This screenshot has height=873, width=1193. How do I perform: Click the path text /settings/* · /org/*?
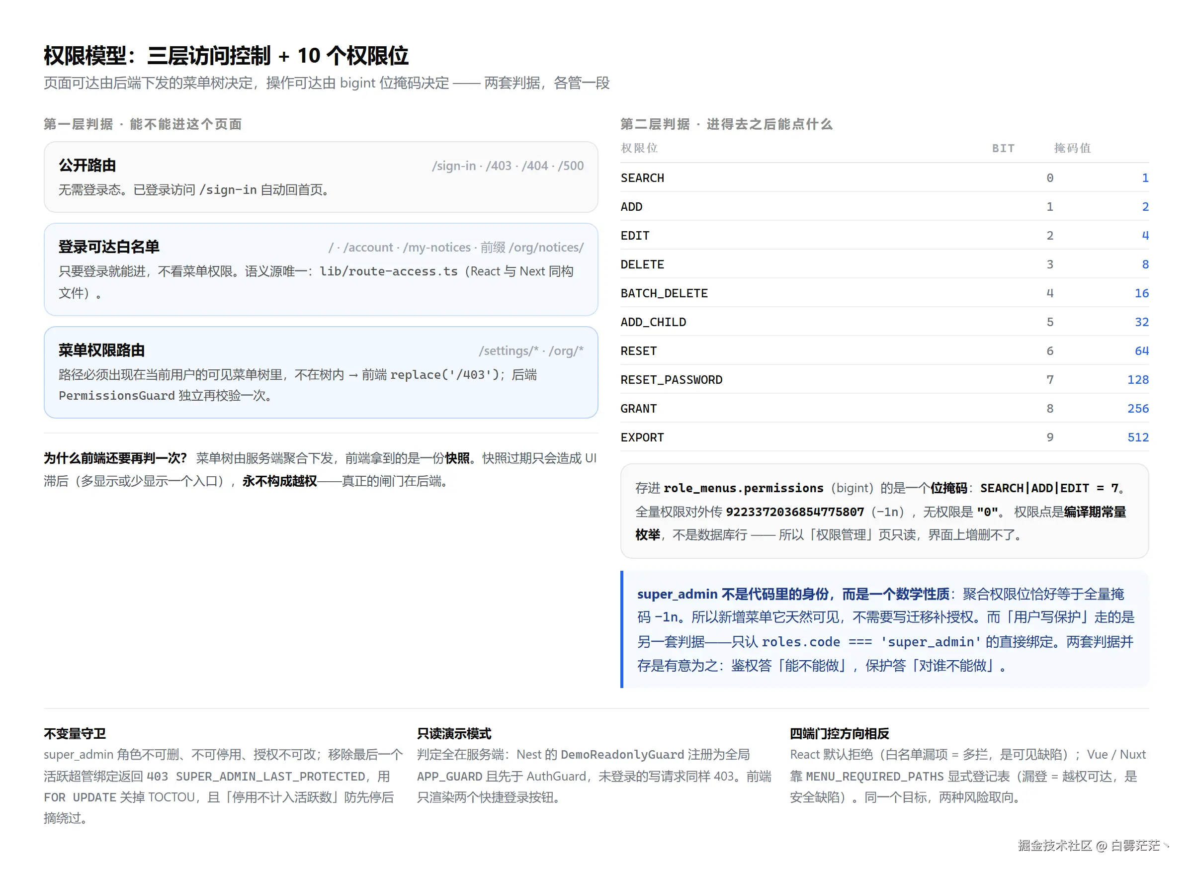(x=531, y=351)
